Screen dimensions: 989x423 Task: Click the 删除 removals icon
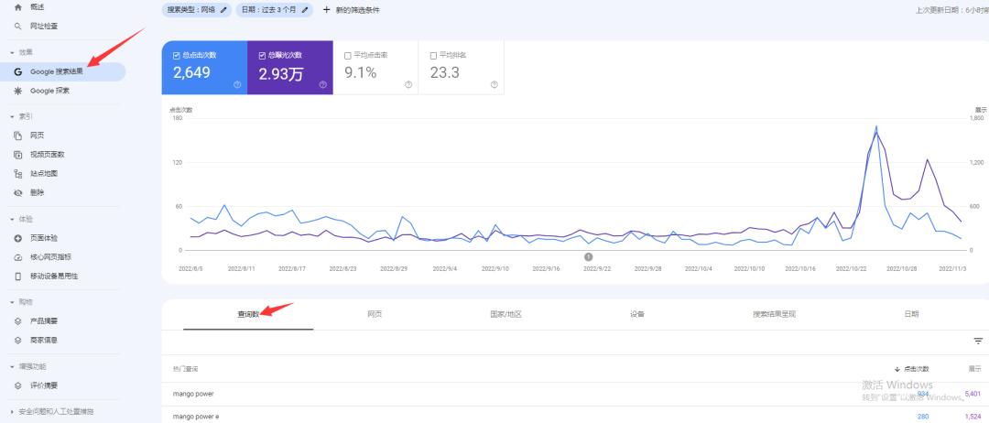click(18, 192)
